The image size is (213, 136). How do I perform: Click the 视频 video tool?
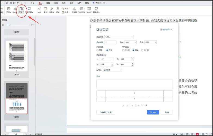(x=65, y=12)
